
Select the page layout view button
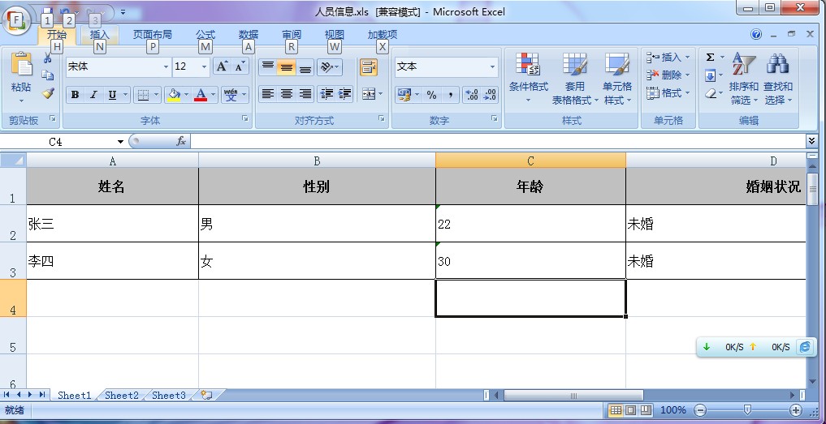pos(630,410)
